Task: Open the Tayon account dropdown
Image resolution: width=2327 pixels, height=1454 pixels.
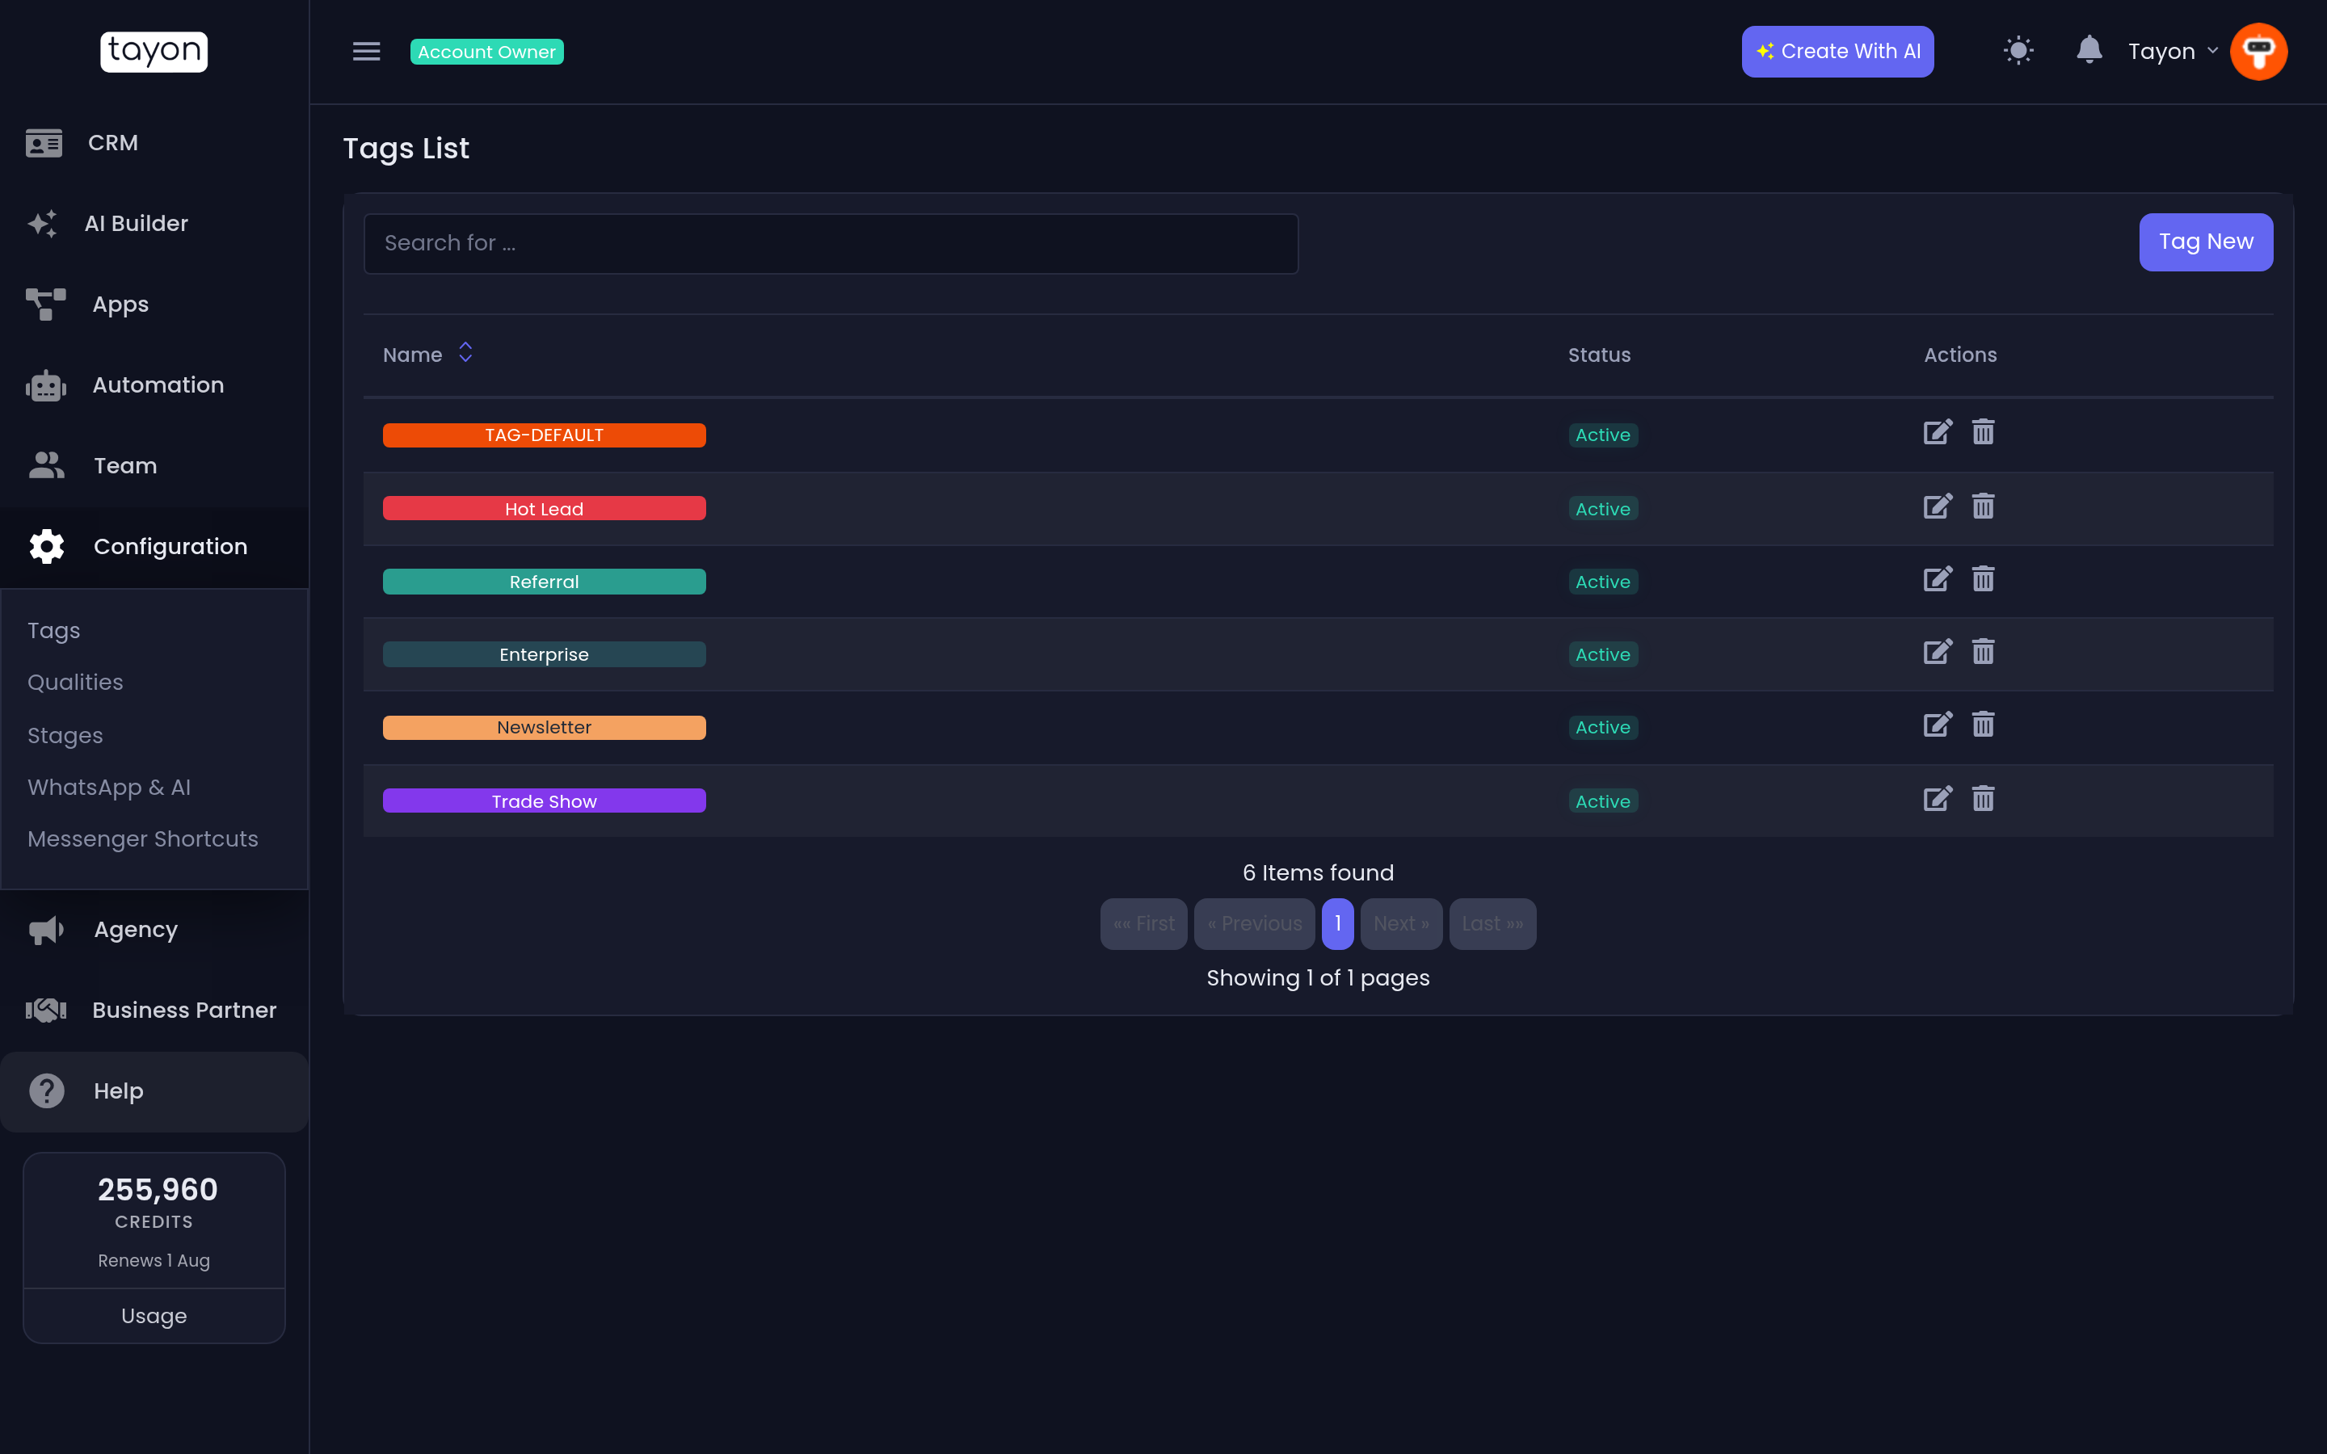Action: pyautogui.click(x=2173, y=52)
